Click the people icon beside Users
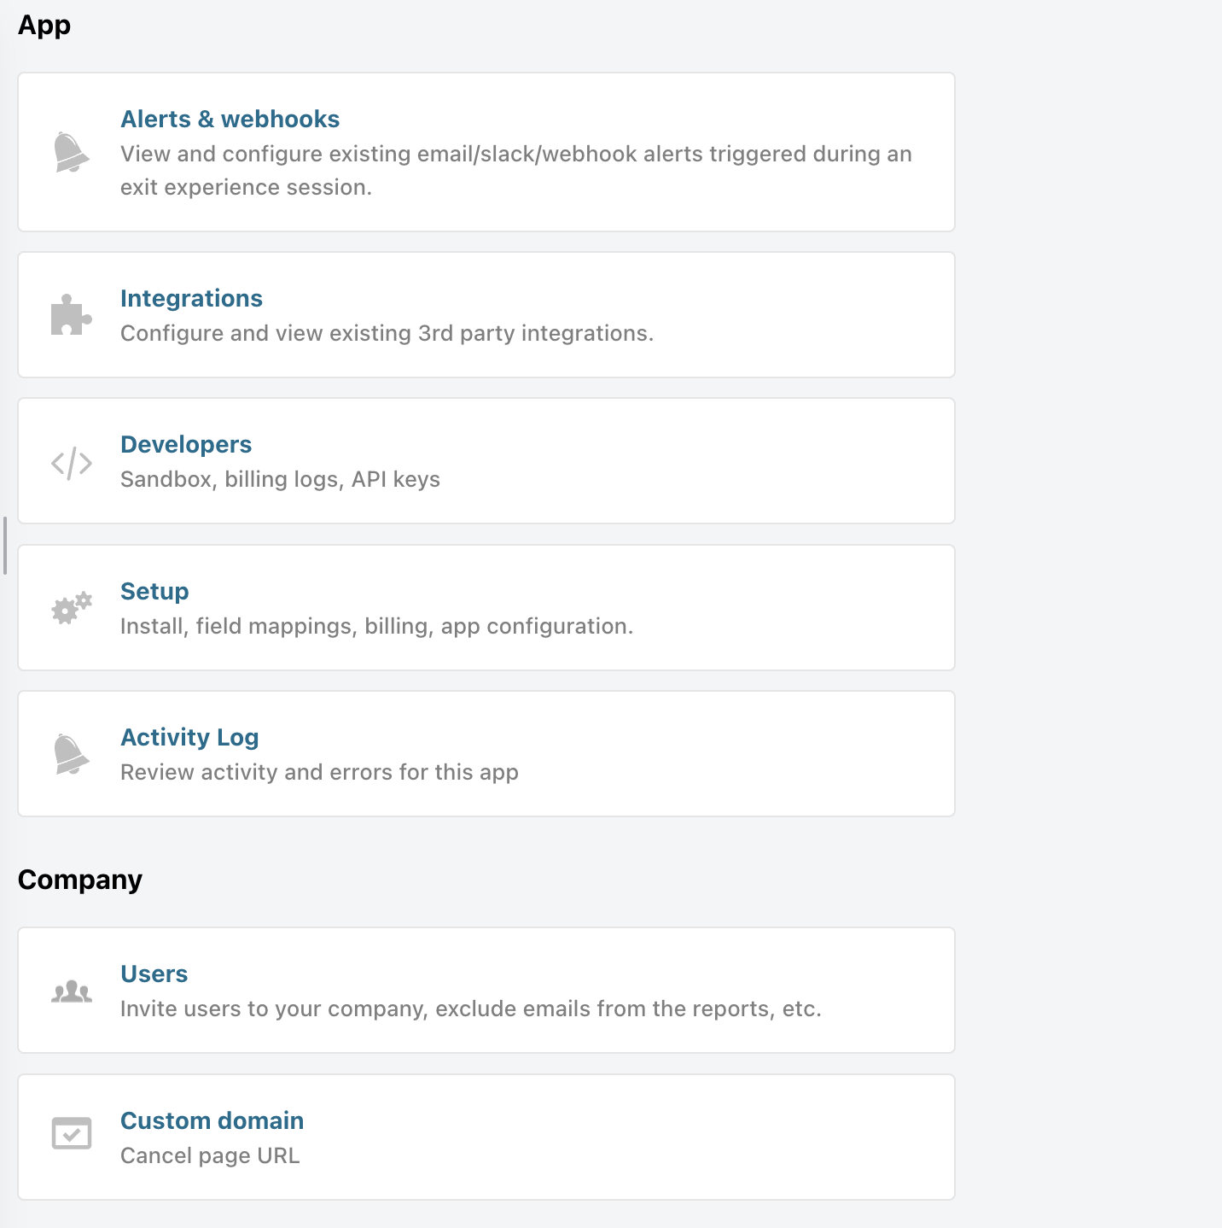 [x=72, y=991]
